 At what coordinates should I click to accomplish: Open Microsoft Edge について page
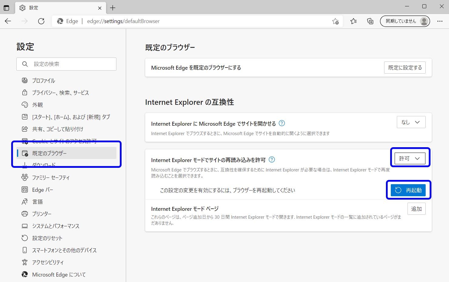point(66,274)
